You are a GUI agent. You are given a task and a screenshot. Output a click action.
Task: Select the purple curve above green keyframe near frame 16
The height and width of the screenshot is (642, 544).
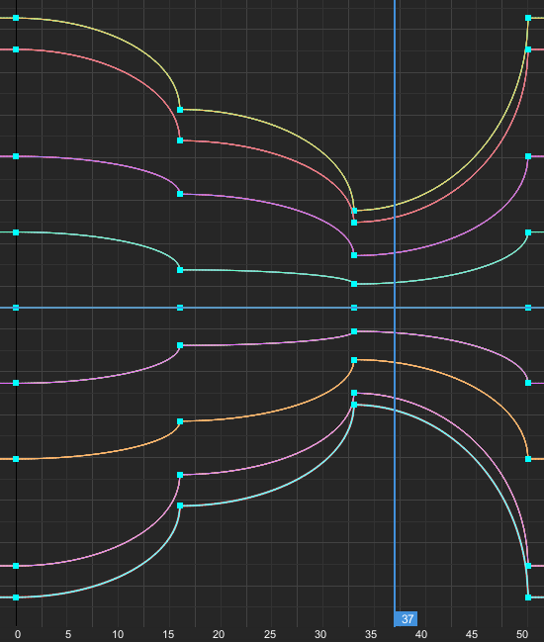tap(180, 194)
